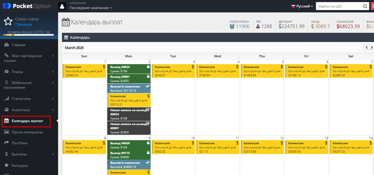Click the Главная dashboard icon
This screenshot has width=374, height=175.
pos(6,45)
